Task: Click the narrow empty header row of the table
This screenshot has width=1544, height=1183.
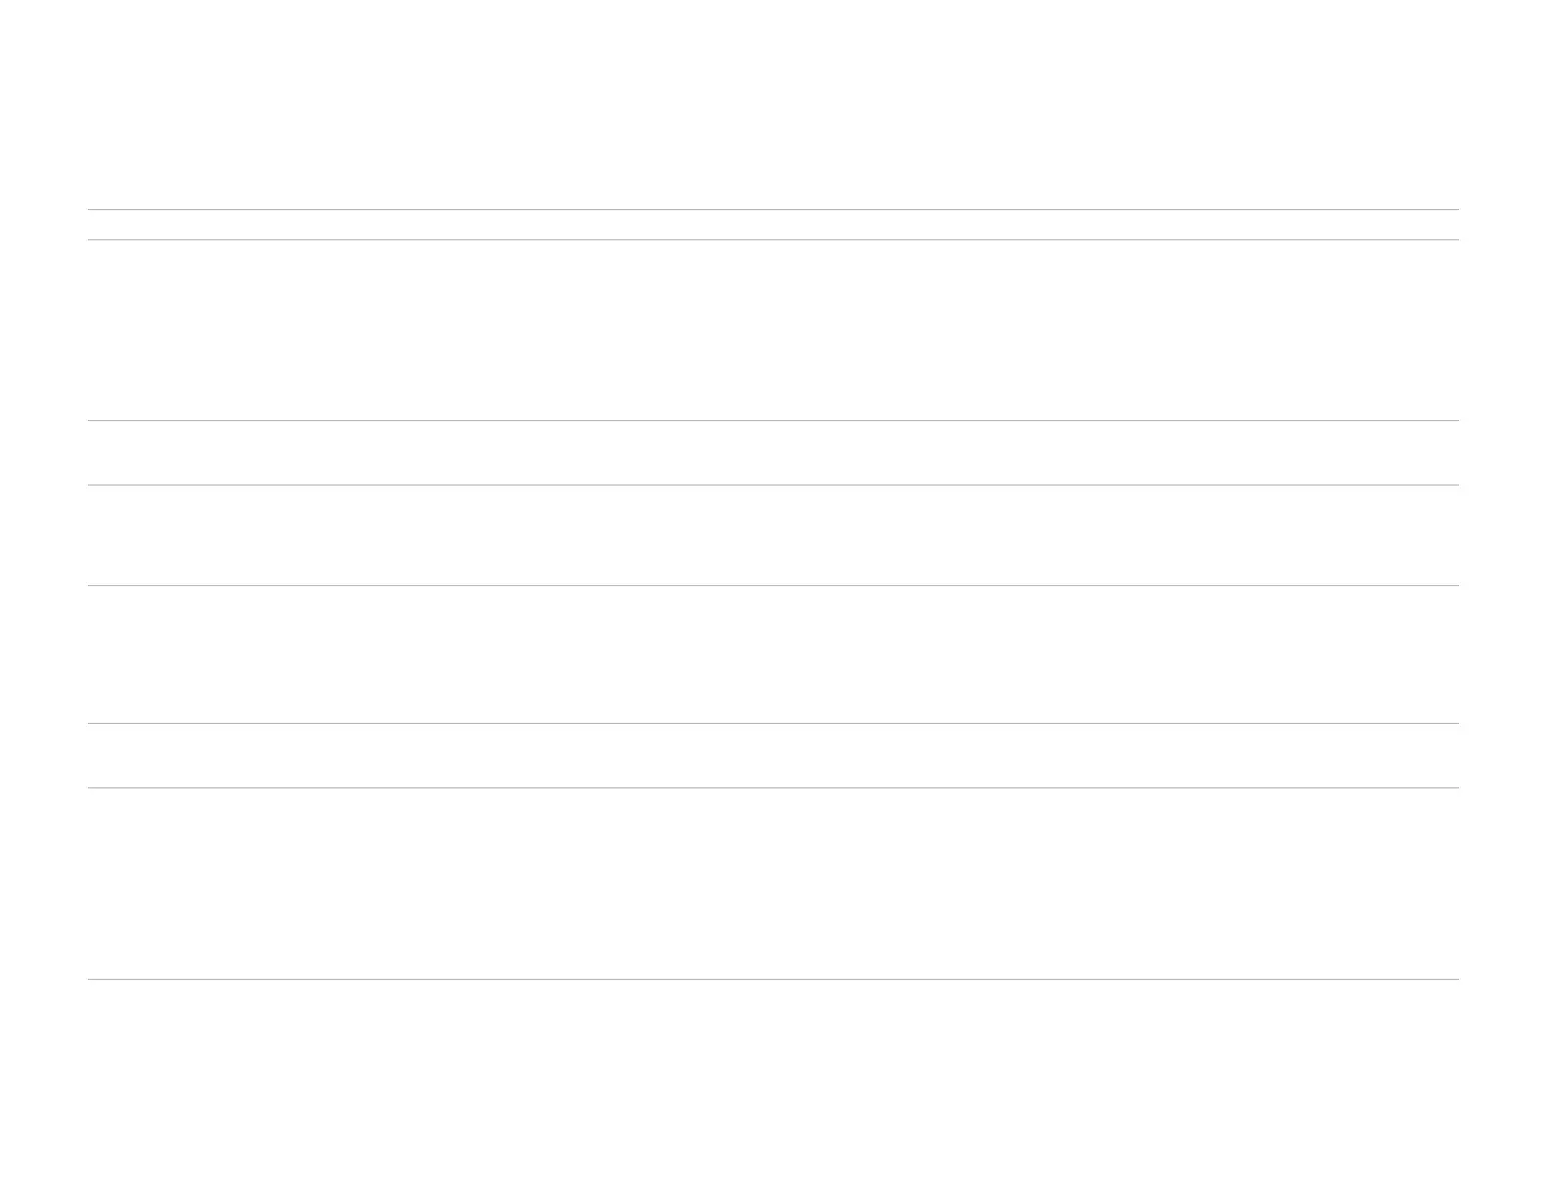Action: (772, 225)
